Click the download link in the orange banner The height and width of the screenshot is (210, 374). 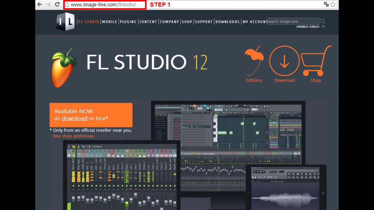pyautogui.click(x=74, y=118)
